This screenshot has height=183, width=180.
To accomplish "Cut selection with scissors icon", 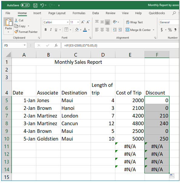I will coord(16,20).
